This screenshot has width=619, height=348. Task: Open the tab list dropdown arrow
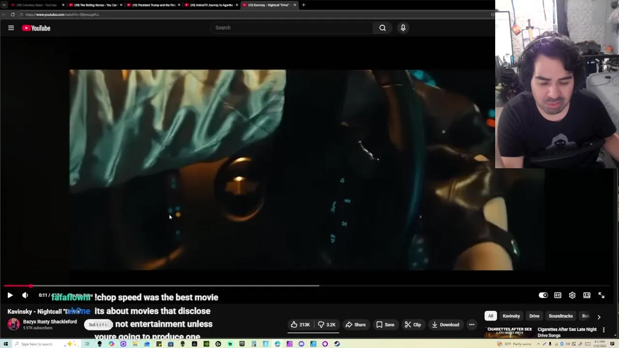(4, 5)
